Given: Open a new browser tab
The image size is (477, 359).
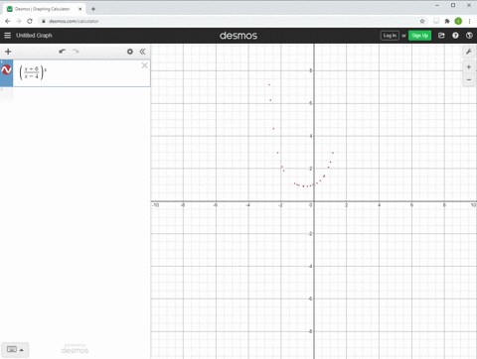Looking at the screenshot, I should [x=93, y=9].
